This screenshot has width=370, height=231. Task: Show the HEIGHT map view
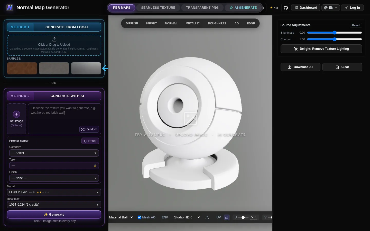coord(151,23)
